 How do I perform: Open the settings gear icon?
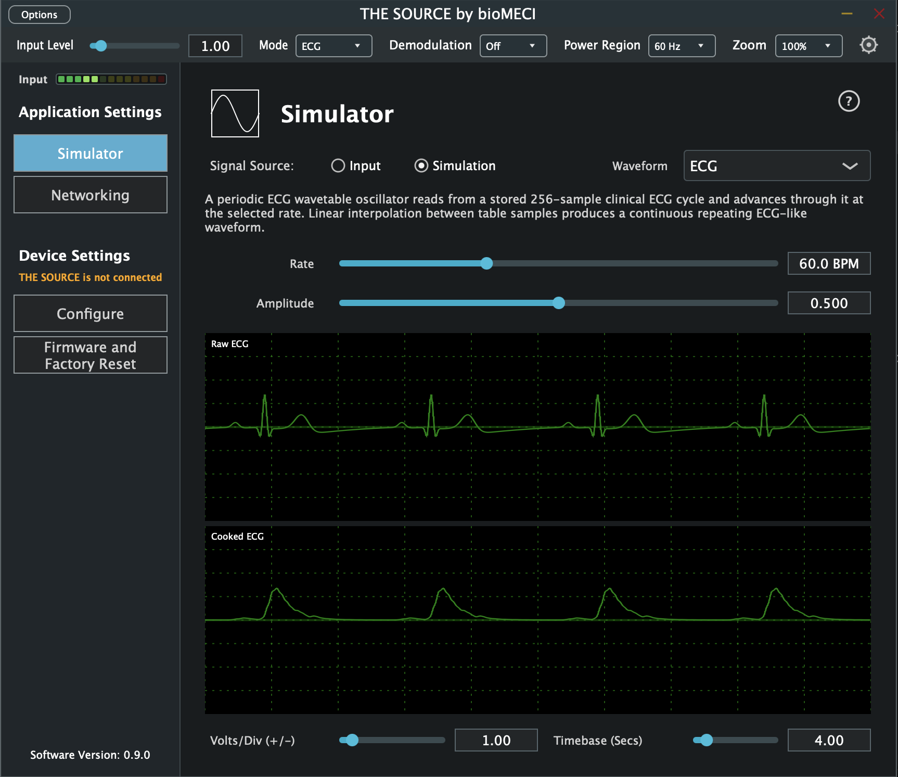(868, 45)
